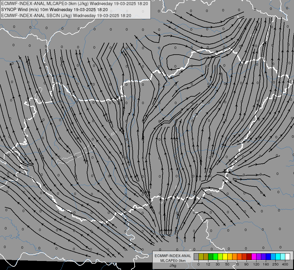The width and height of the screenshot is (294, 270).
Task: Click the SYNOP Wind 10m header line
Action: pyautogui.click(x=54, y=10)
